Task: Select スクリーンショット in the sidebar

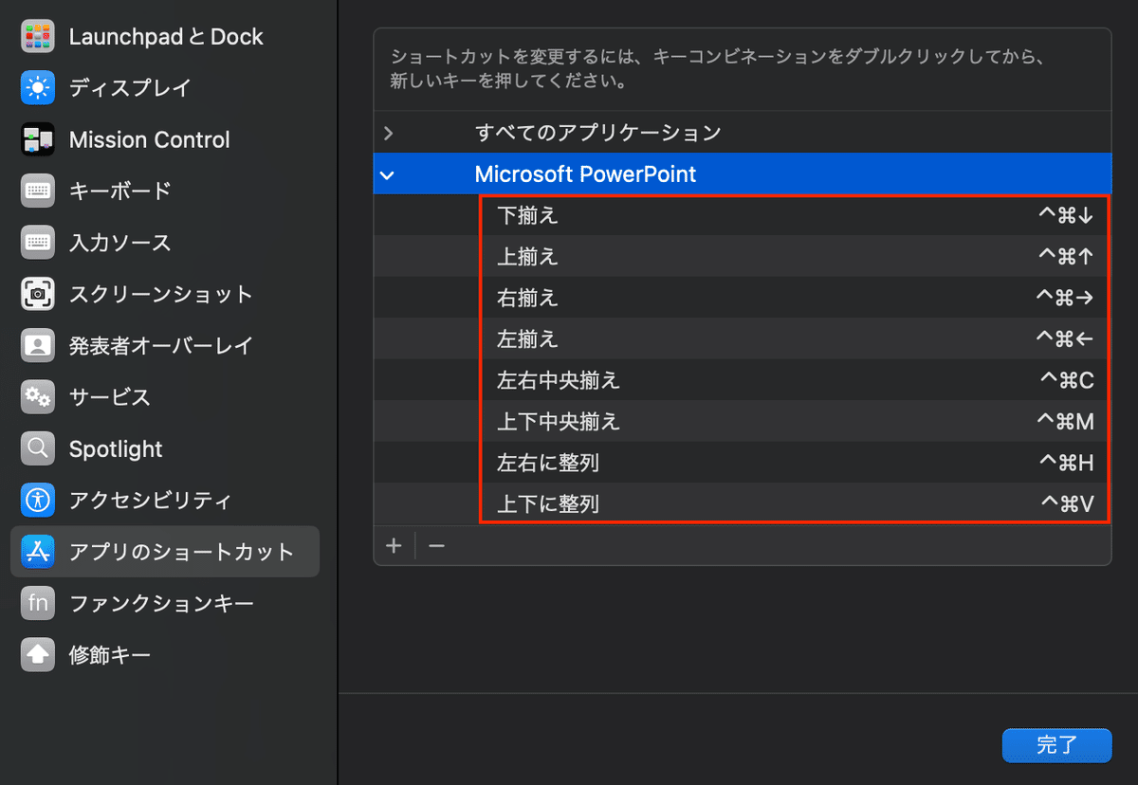Action: pos(165,295)
